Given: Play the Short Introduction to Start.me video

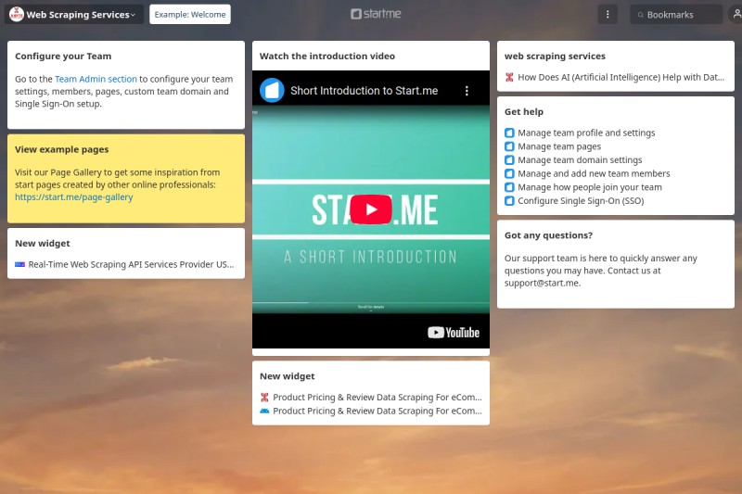Looking at the screenshot, I should point(371,209).
